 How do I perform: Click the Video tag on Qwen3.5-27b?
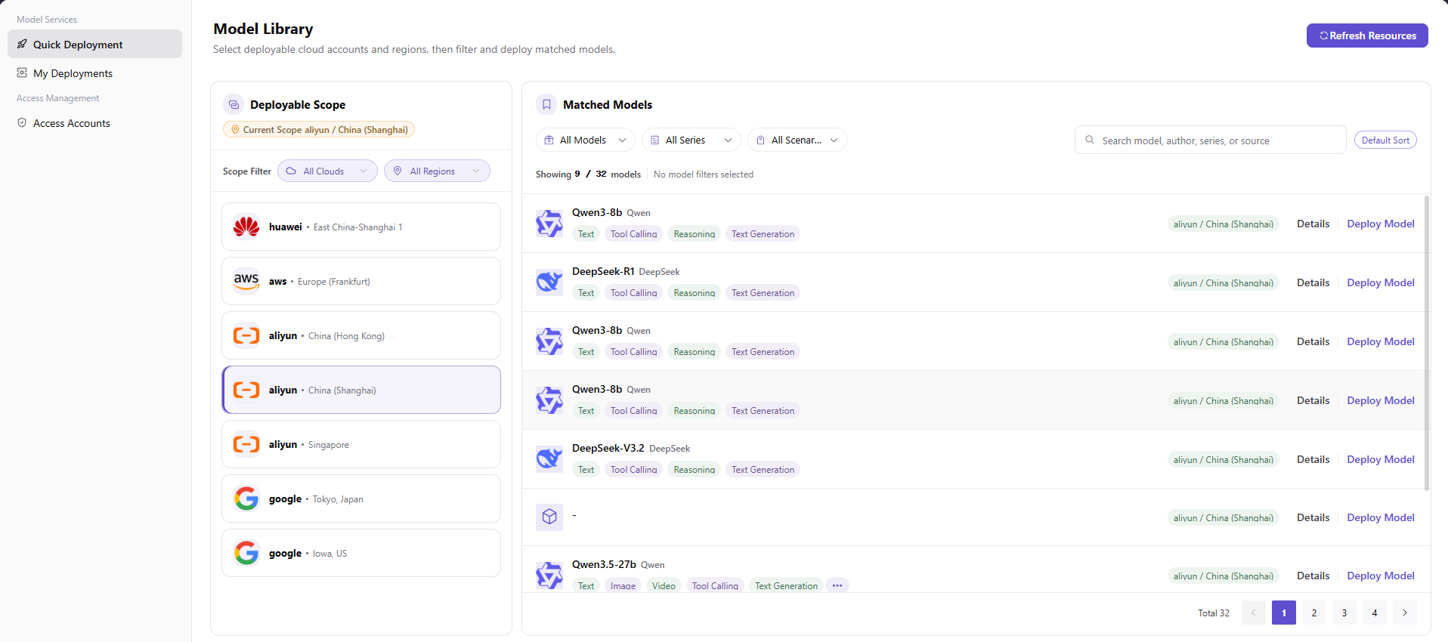pyautogui.click(x=664, y=585)
